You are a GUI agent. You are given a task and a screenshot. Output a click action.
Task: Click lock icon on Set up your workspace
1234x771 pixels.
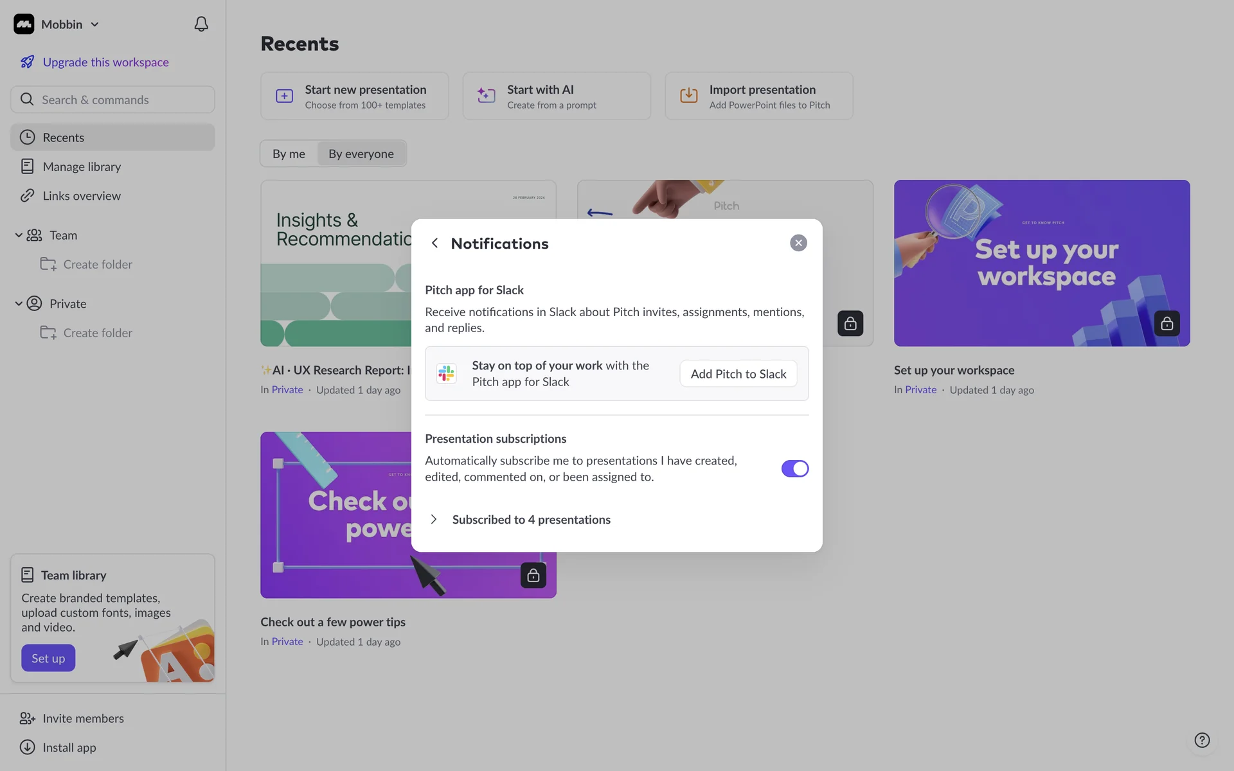[x=1167, y=323]
